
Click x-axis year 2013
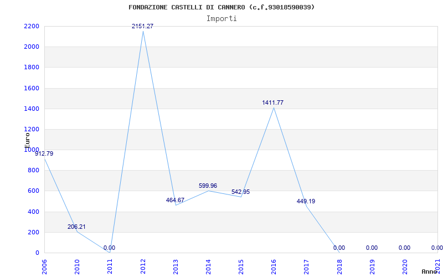click(176, 267)
